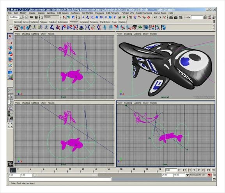Select the single perspective layout icon
Screen dimensions: 225x193
(x=10, y=90)
